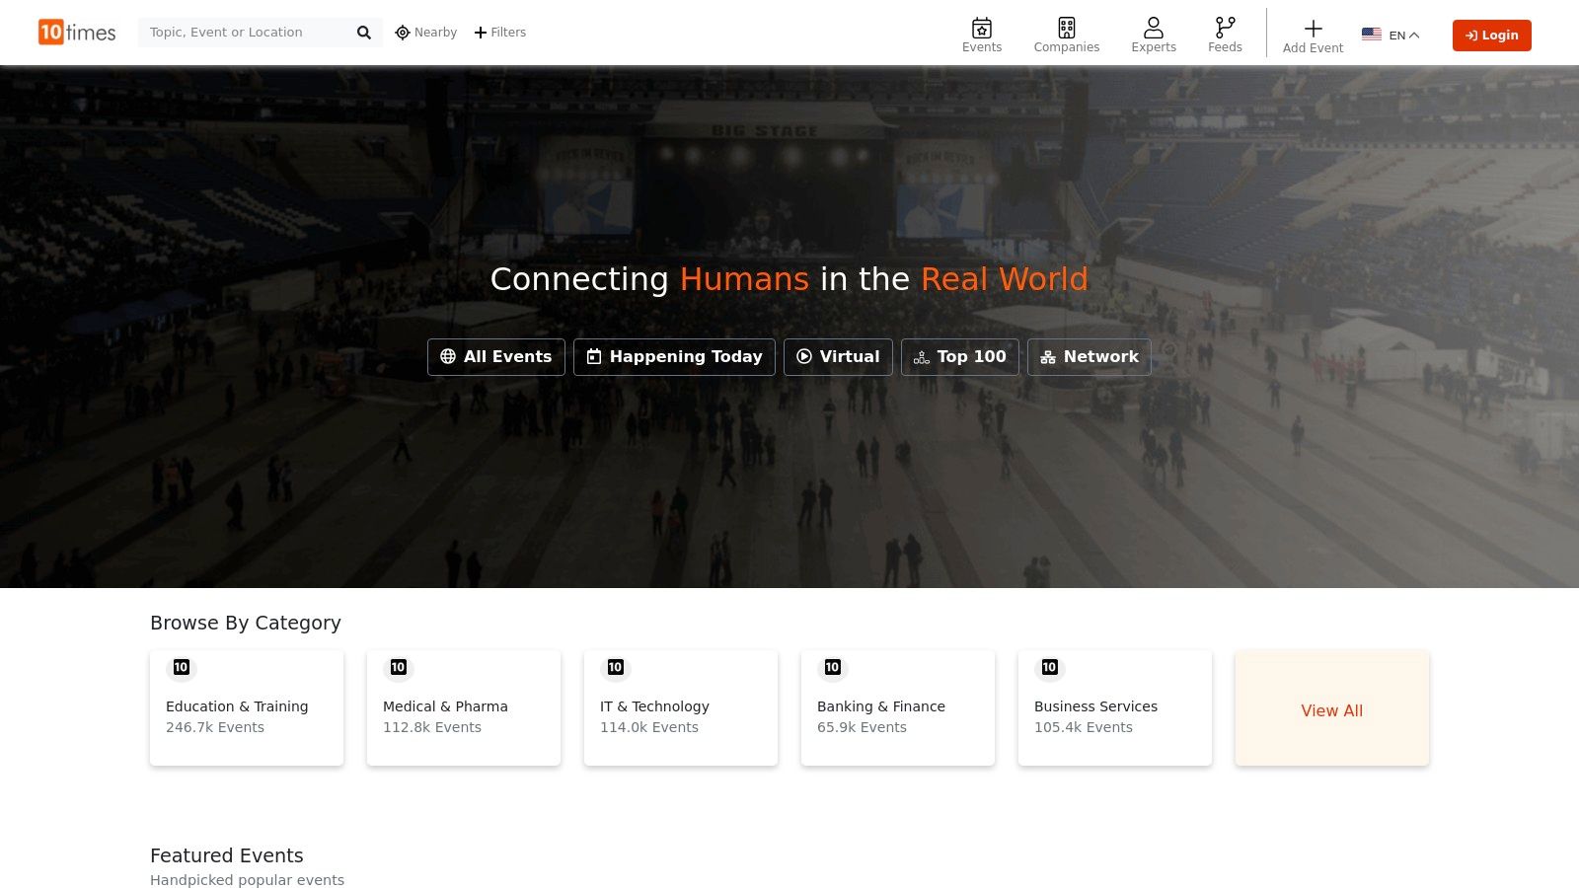Click the US flag language selector
Image resolution: width=1579 pixels, height=888 pixels.
[x=1371, y=35]
